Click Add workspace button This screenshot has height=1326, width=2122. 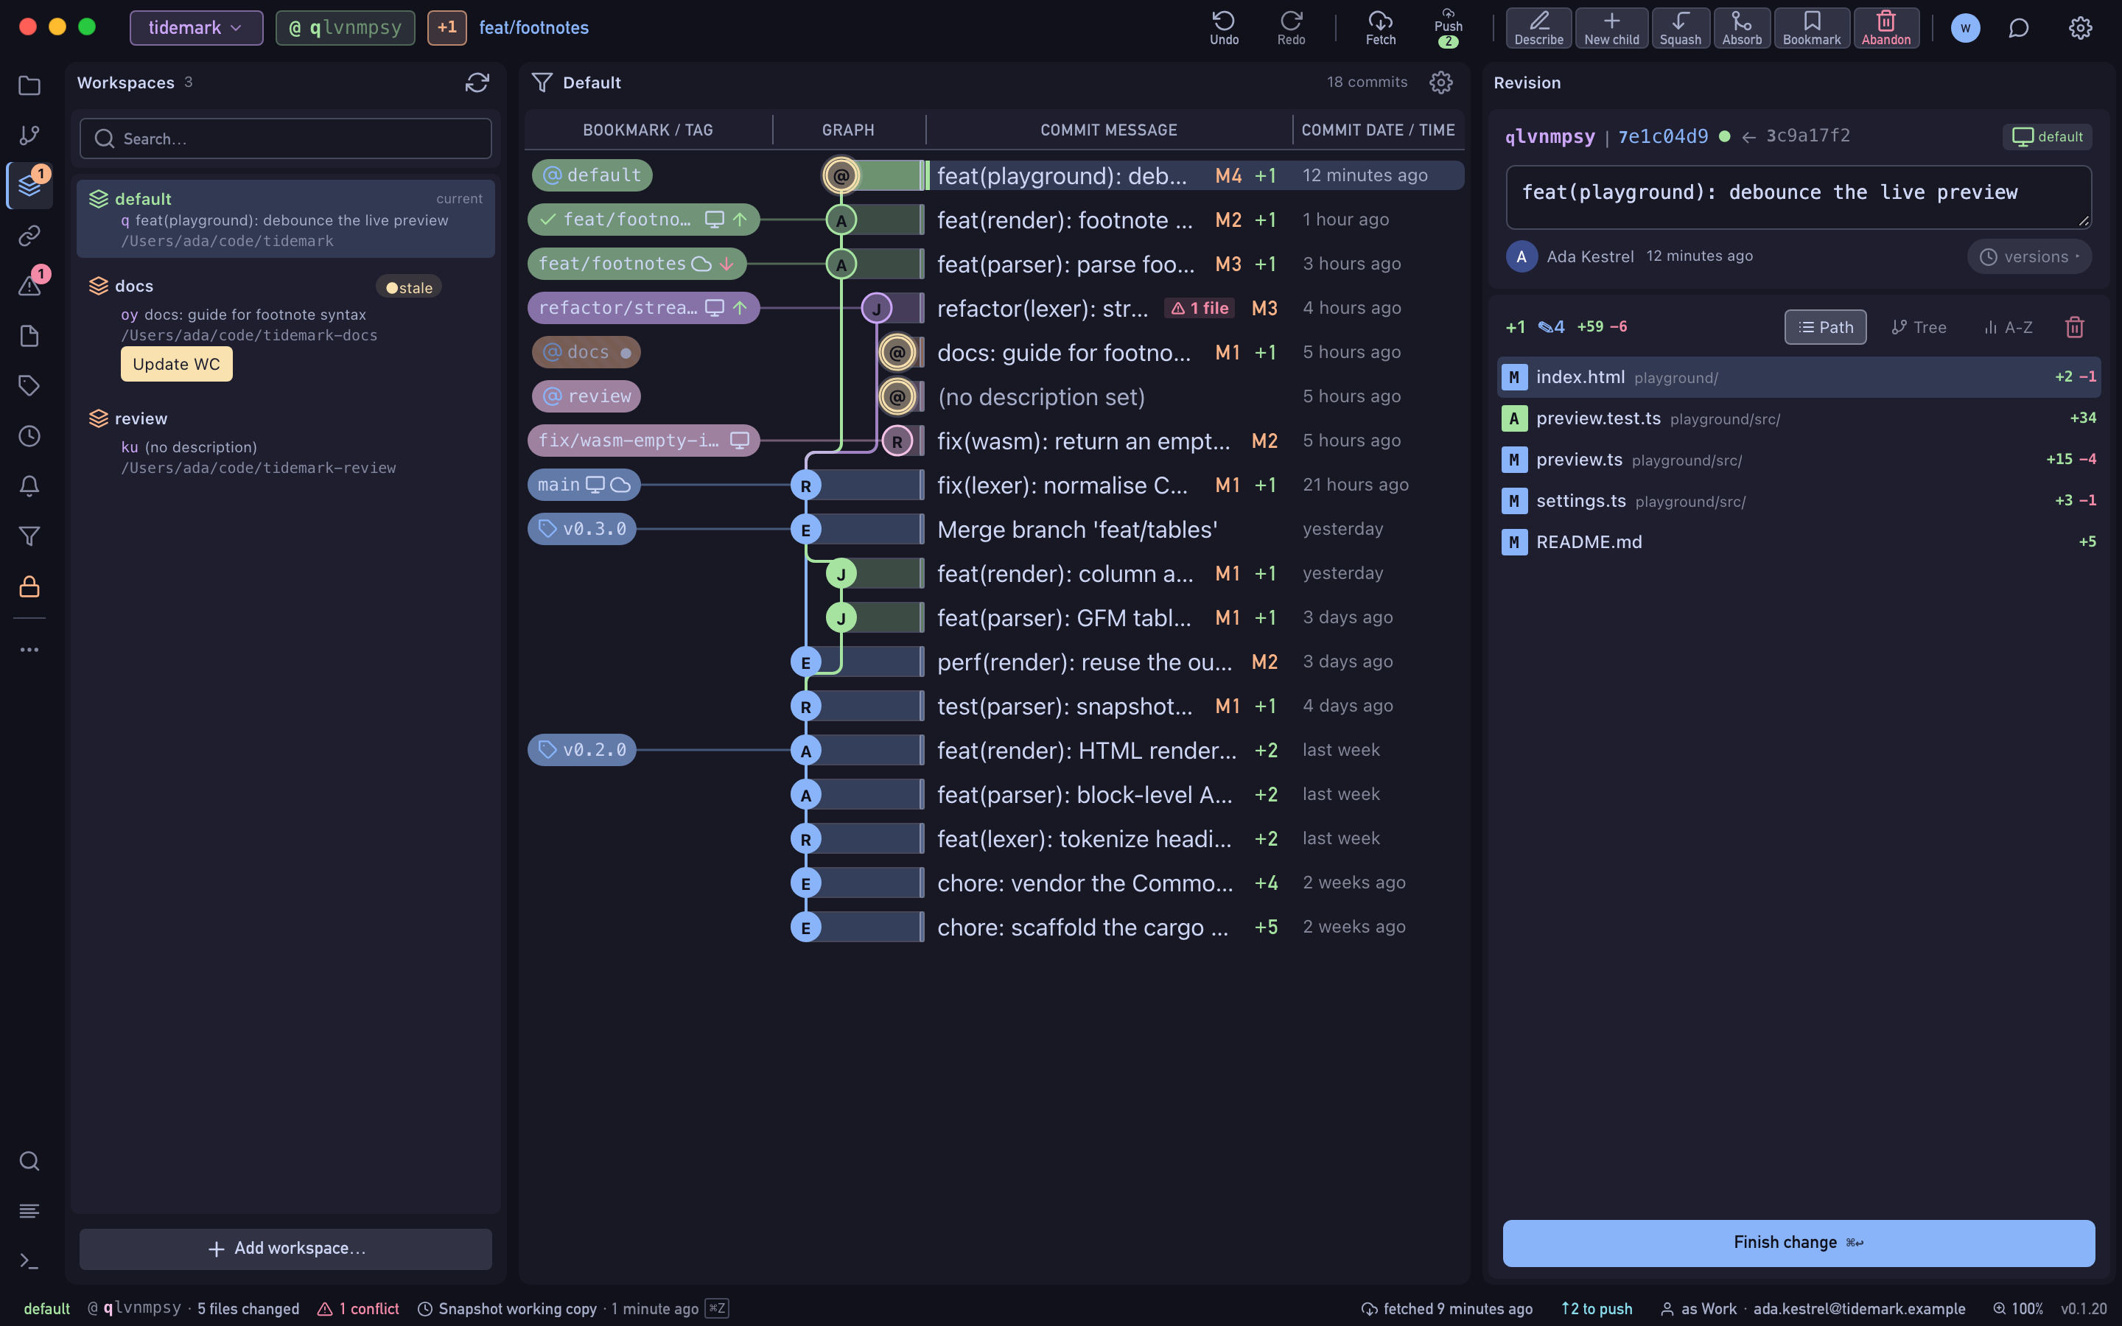(x=285, y=1248)
